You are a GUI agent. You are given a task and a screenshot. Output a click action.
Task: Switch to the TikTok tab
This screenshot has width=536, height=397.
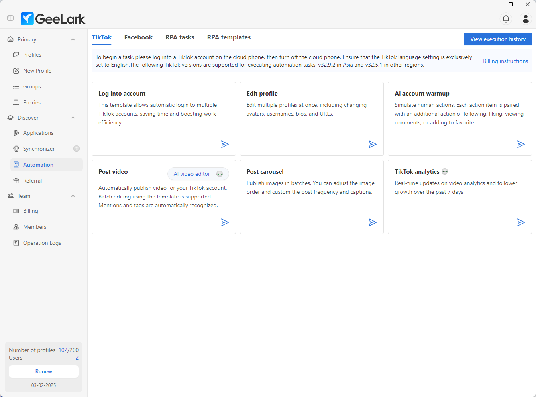coord(102,37)
